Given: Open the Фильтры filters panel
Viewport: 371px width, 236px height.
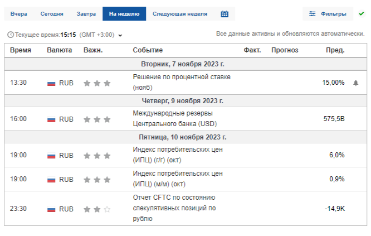Looking at the screenshot, I should (x=328, y=13).
